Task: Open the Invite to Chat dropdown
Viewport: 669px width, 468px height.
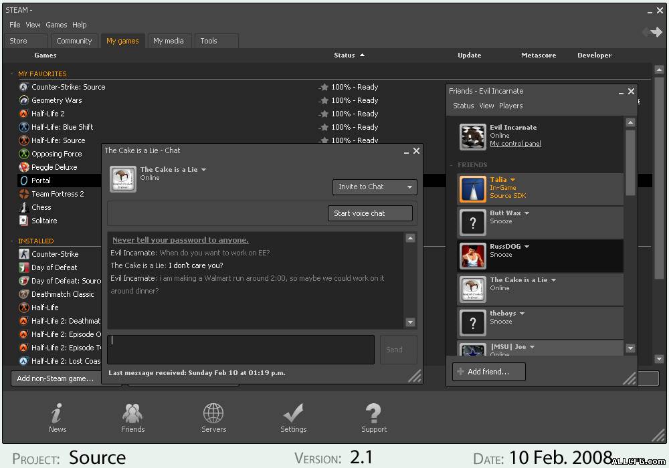Action: coord(375,187)
